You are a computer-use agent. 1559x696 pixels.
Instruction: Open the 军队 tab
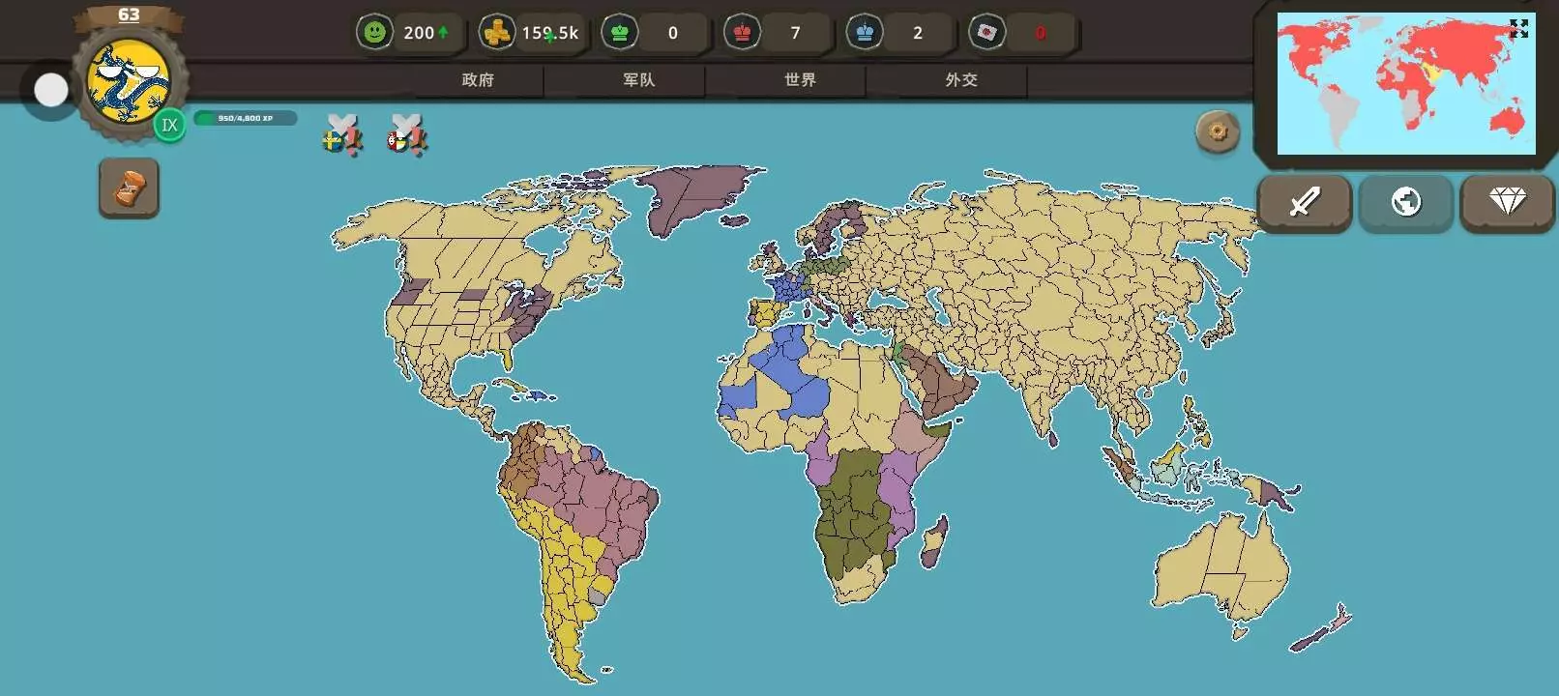639,80
